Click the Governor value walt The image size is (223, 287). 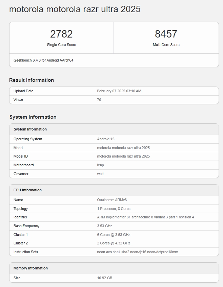[100, 174]
